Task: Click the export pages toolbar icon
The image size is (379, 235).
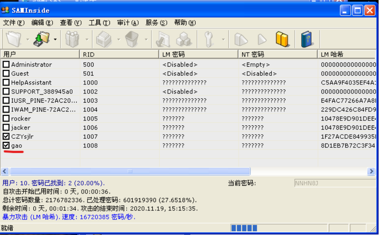Action: tap(104, 39)
